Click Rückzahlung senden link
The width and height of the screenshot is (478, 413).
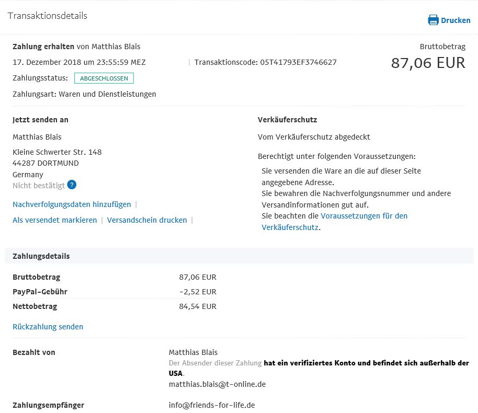pyautogui.click(x=48, y=327)
